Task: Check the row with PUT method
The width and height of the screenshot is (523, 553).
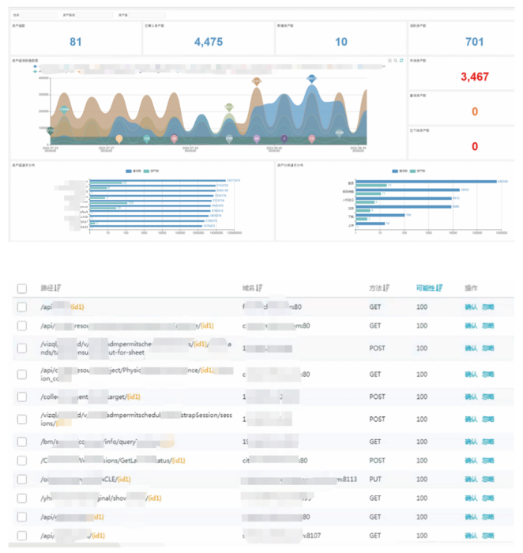Action: tap(22, 480)
